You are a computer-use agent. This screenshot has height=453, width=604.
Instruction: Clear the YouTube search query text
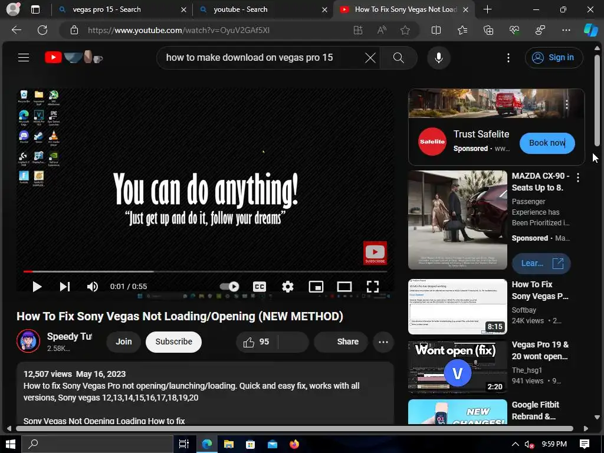point(370,58)
